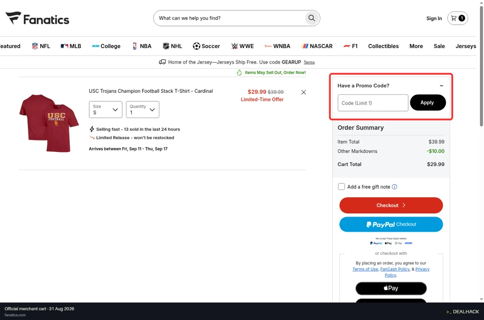This screenshot has height=320, width=484.
Task: Click the NASCAR stripes icon
Action: tap(305, 46)
